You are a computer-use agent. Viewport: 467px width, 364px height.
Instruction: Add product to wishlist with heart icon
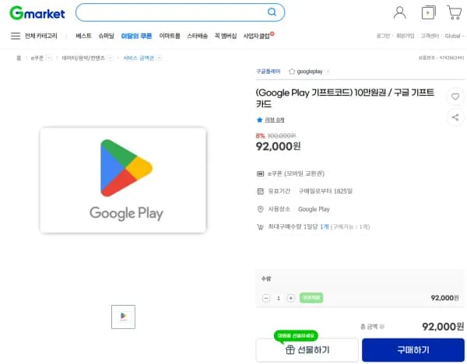(455, 96)
